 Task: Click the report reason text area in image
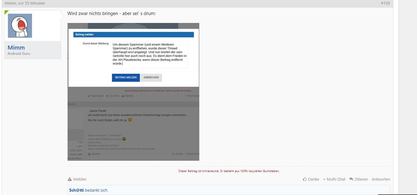coord(149,54)
